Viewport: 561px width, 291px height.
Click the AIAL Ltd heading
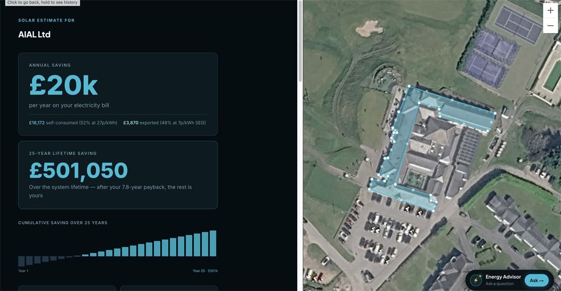pos(34,35)
